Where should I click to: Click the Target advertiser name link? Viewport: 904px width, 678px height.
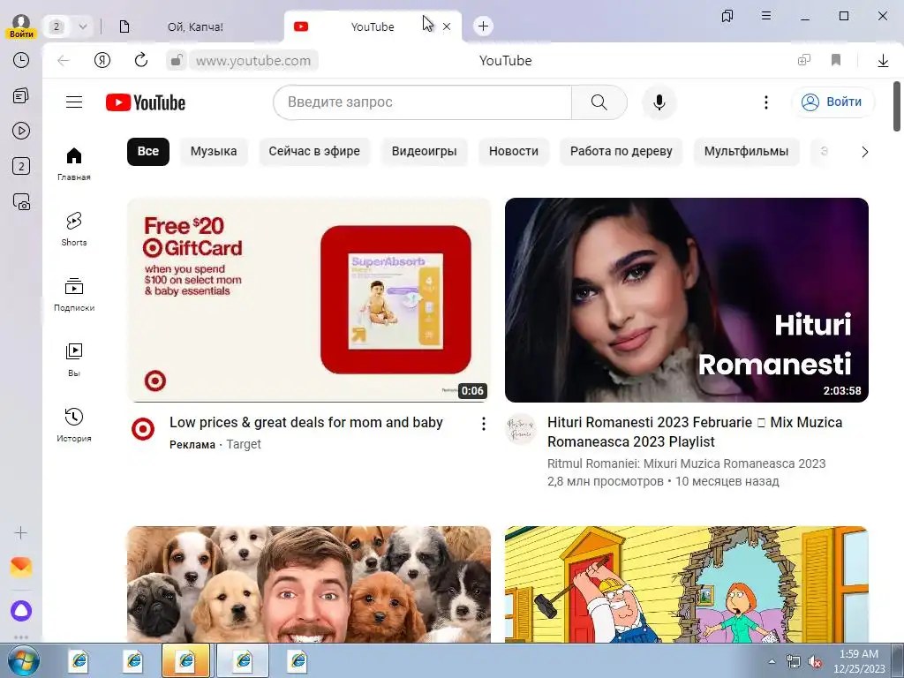pos(244,445)
